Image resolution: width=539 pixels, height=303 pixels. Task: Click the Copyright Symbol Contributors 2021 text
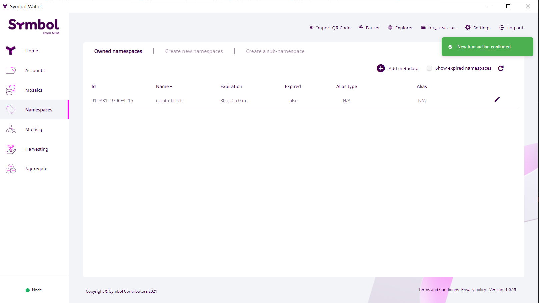pos(121,291)
